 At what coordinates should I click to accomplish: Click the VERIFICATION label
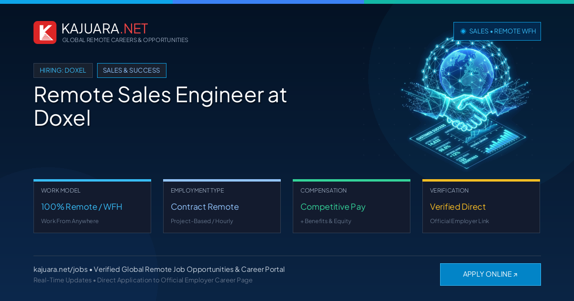449,191
